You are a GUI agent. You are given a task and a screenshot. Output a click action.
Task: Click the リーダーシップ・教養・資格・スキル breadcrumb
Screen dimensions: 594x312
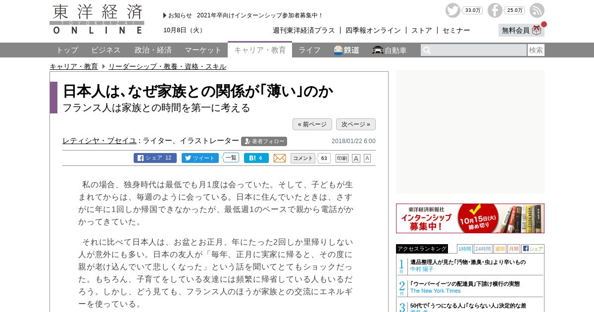pos(167,66)
